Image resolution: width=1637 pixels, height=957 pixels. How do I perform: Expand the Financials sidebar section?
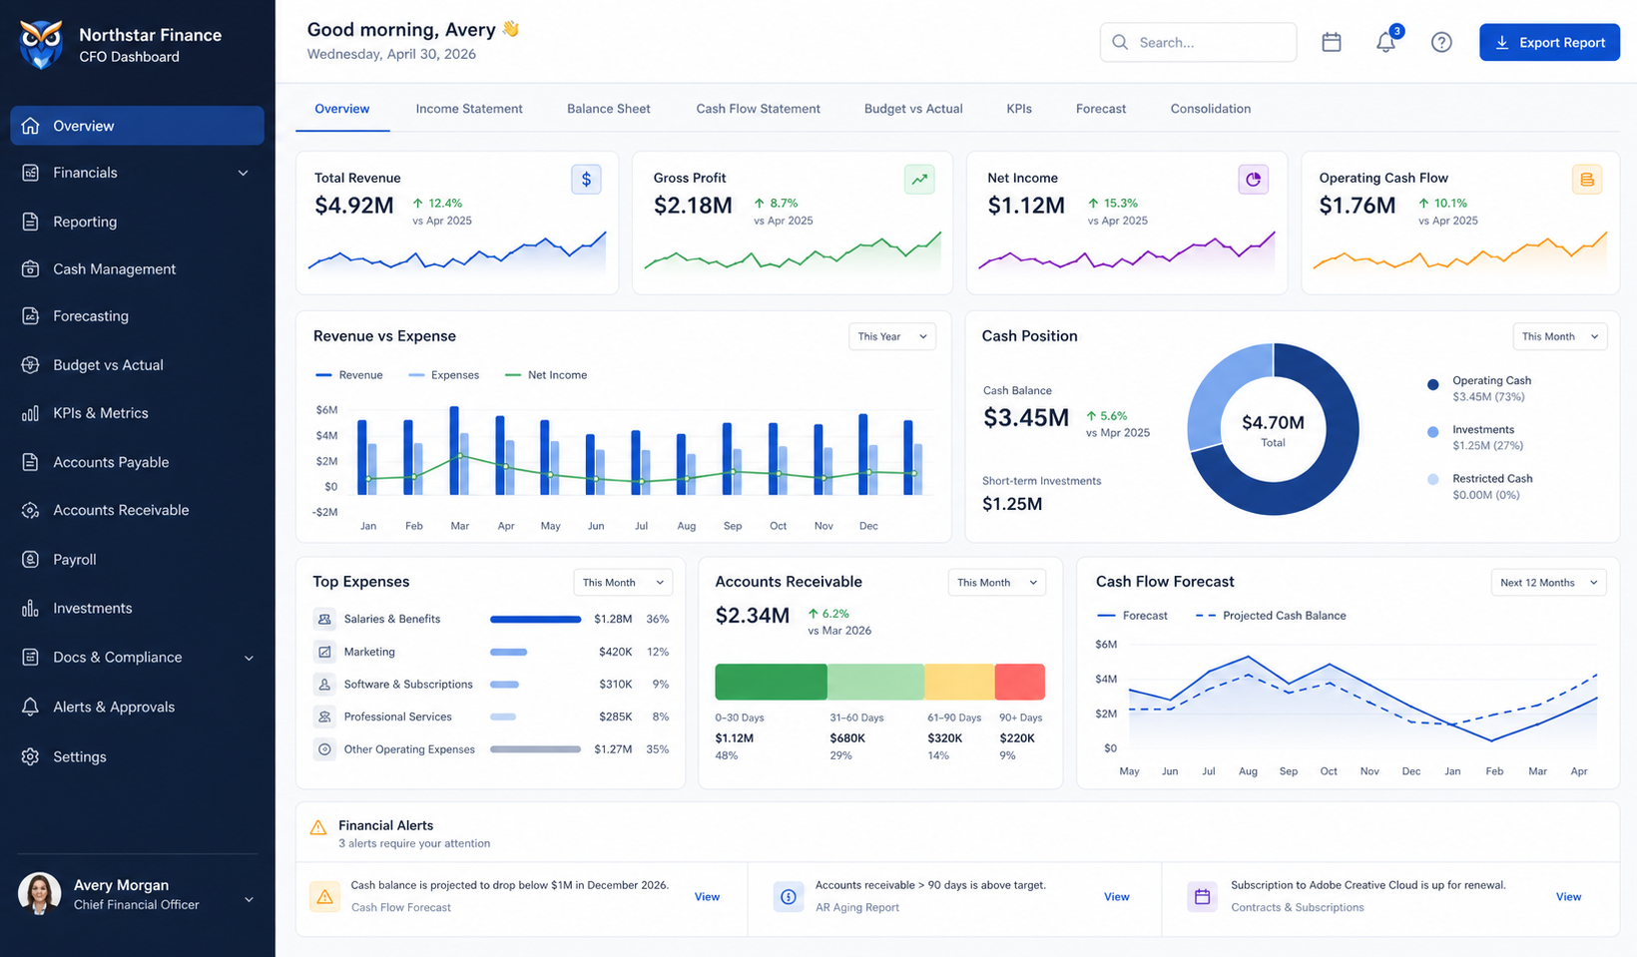243,173
